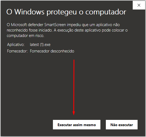The height and width of the screenshot is (137, 146).
Task: Close the SmartScreen dialog with the X
Action: pos(139,5)
